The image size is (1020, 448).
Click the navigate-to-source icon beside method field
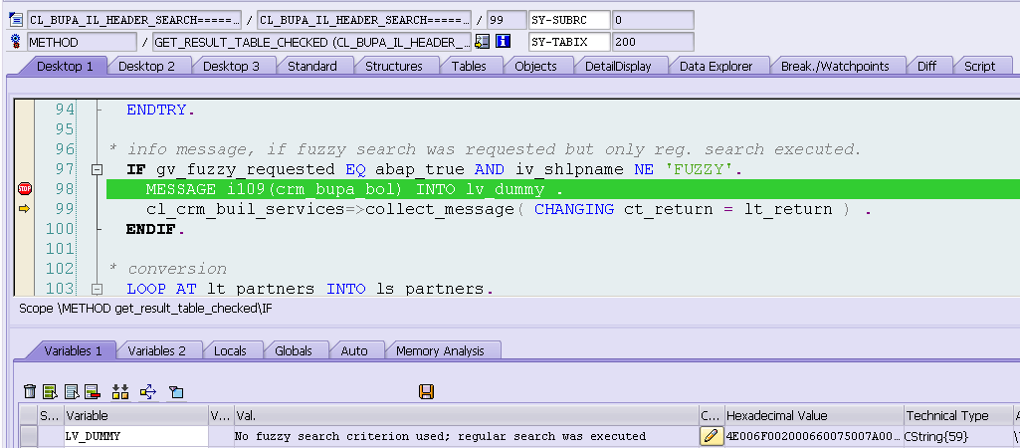point(482,42)
